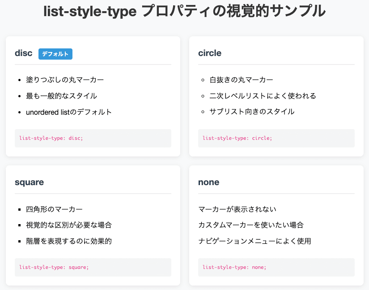Click the page title list-style-type プロパティの視覚的サンプル
369x290 pixels.
point(184,11)
